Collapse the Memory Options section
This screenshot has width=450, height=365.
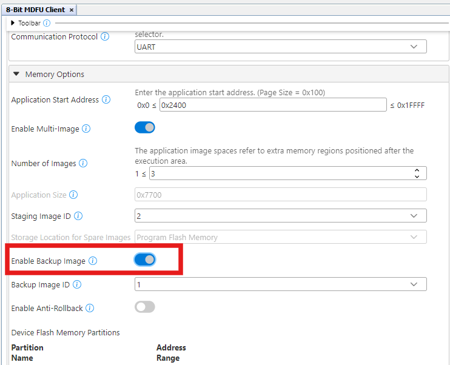[x=16, y=75]
